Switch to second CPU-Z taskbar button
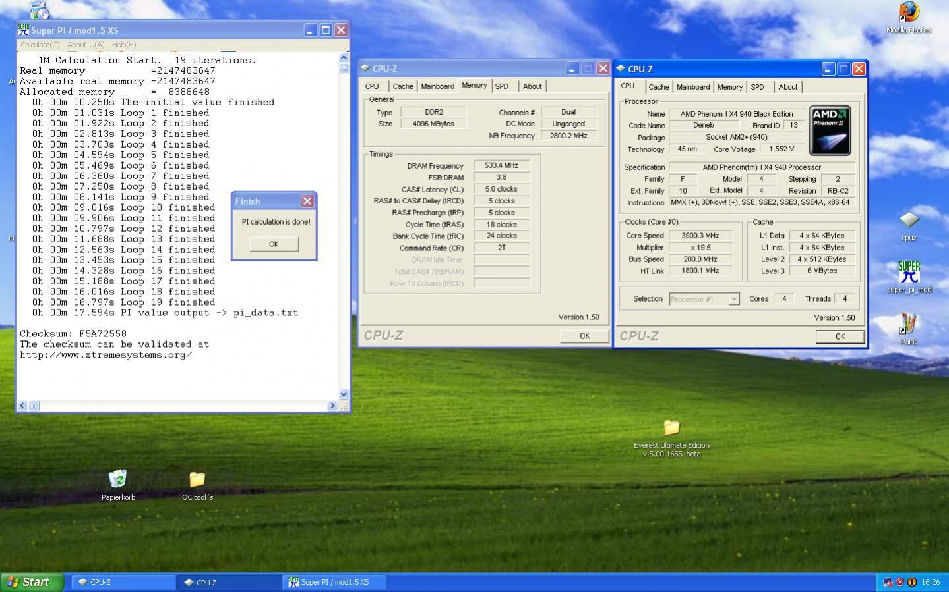Image resolution: width=949 pixels, height=592 pixels. 229,582
